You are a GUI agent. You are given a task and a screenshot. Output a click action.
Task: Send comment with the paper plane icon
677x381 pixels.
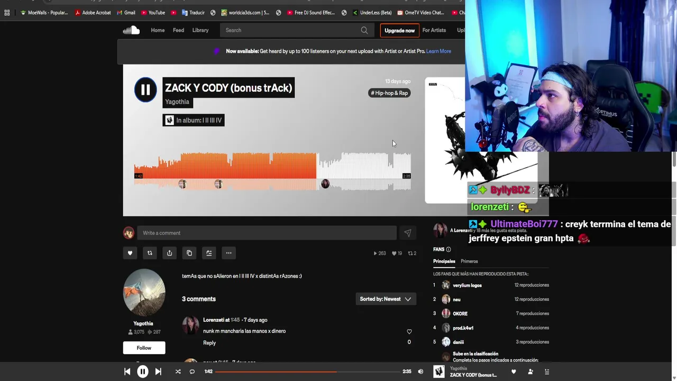(408, 233)
